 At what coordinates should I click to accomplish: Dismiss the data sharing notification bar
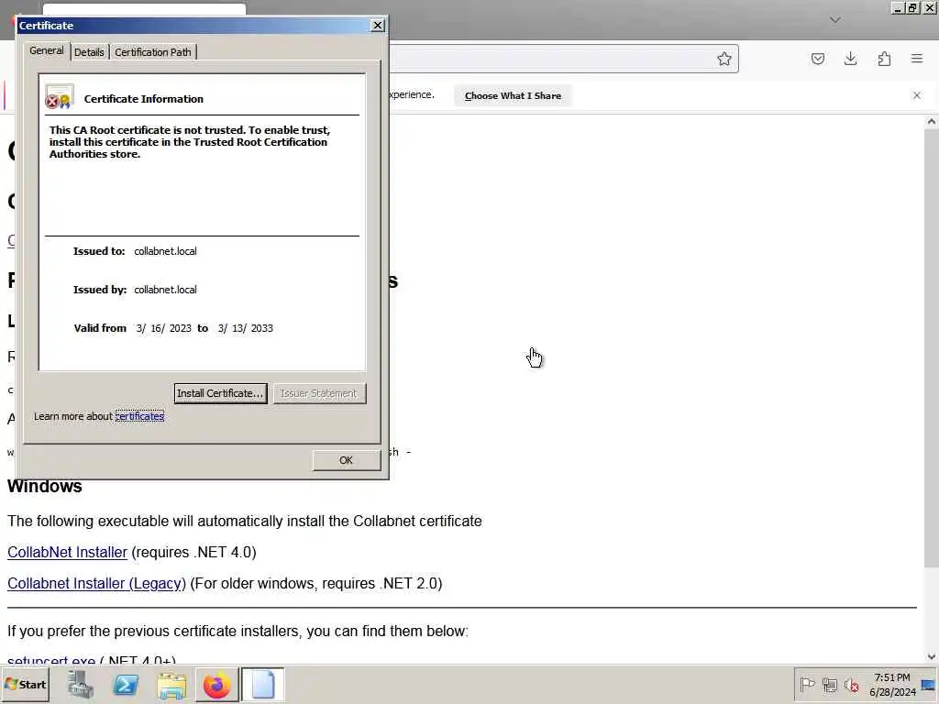pos(916,95)
